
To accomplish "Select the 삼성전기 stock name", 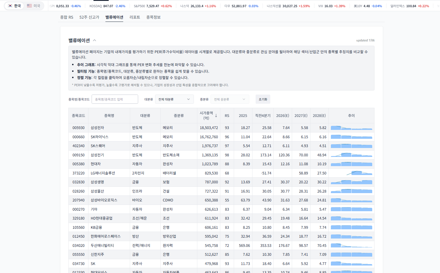I will pos(97,155).
